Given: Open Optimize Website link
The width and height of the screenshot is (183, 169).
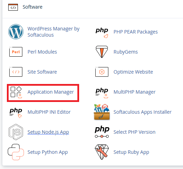Looking at the screenshot, I should click(x=133, y=72).
